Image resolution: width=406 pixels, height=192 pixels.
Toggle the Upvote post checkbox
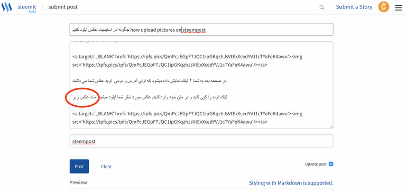pyautogui.click(x=331, y=164)
